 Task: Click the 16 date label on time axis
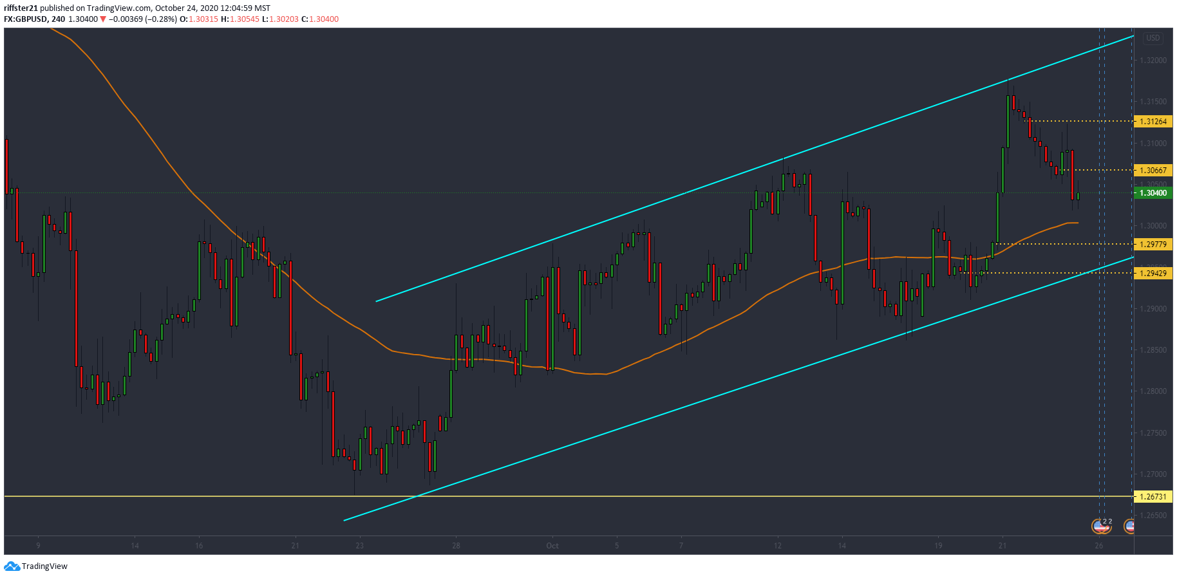point(199,546)
